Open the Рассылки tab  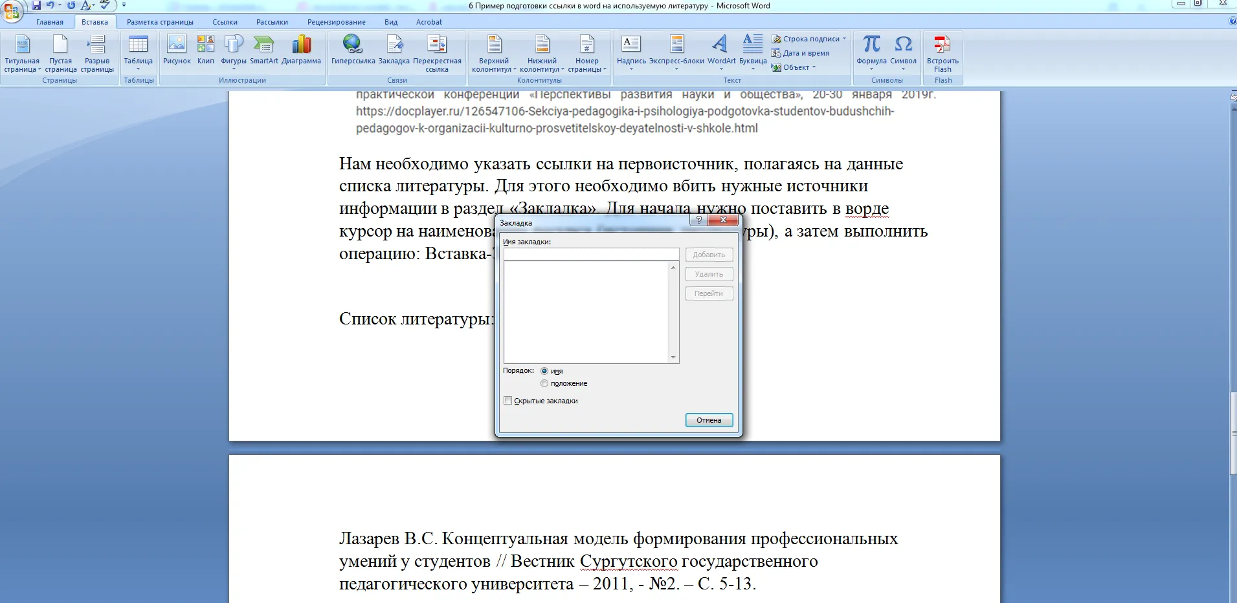272,22
